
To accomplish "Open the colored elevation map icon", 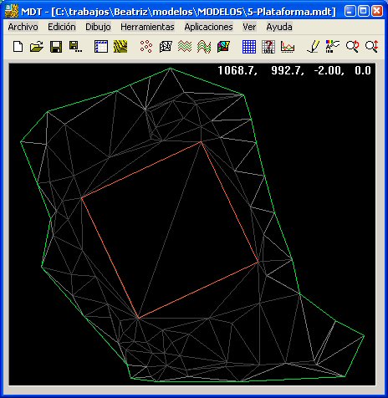I will click(223, 46).
